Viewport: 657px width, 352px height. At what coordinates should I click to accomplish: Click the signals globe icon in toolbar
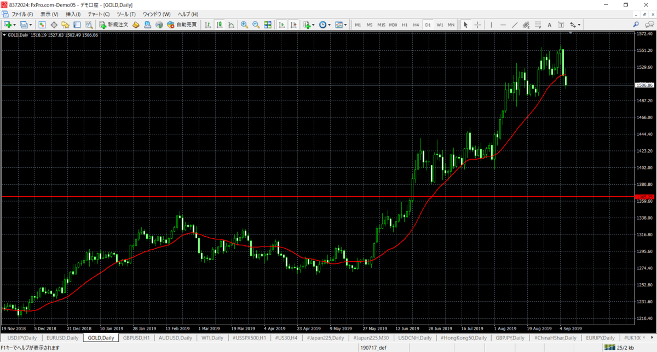(159, 25)
